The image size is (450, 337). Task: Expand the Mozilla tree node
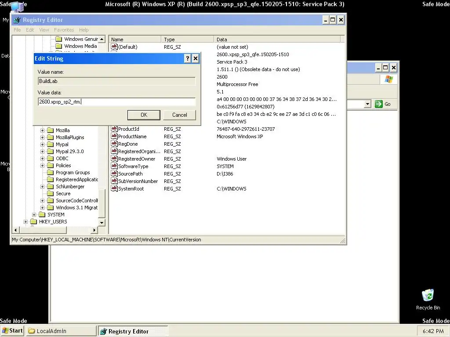(43, 130)
